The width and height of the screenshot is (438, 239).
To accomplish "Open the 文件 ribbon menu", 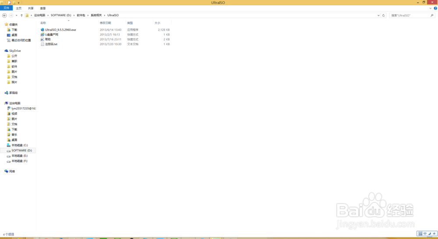I will tap(6, 8).
